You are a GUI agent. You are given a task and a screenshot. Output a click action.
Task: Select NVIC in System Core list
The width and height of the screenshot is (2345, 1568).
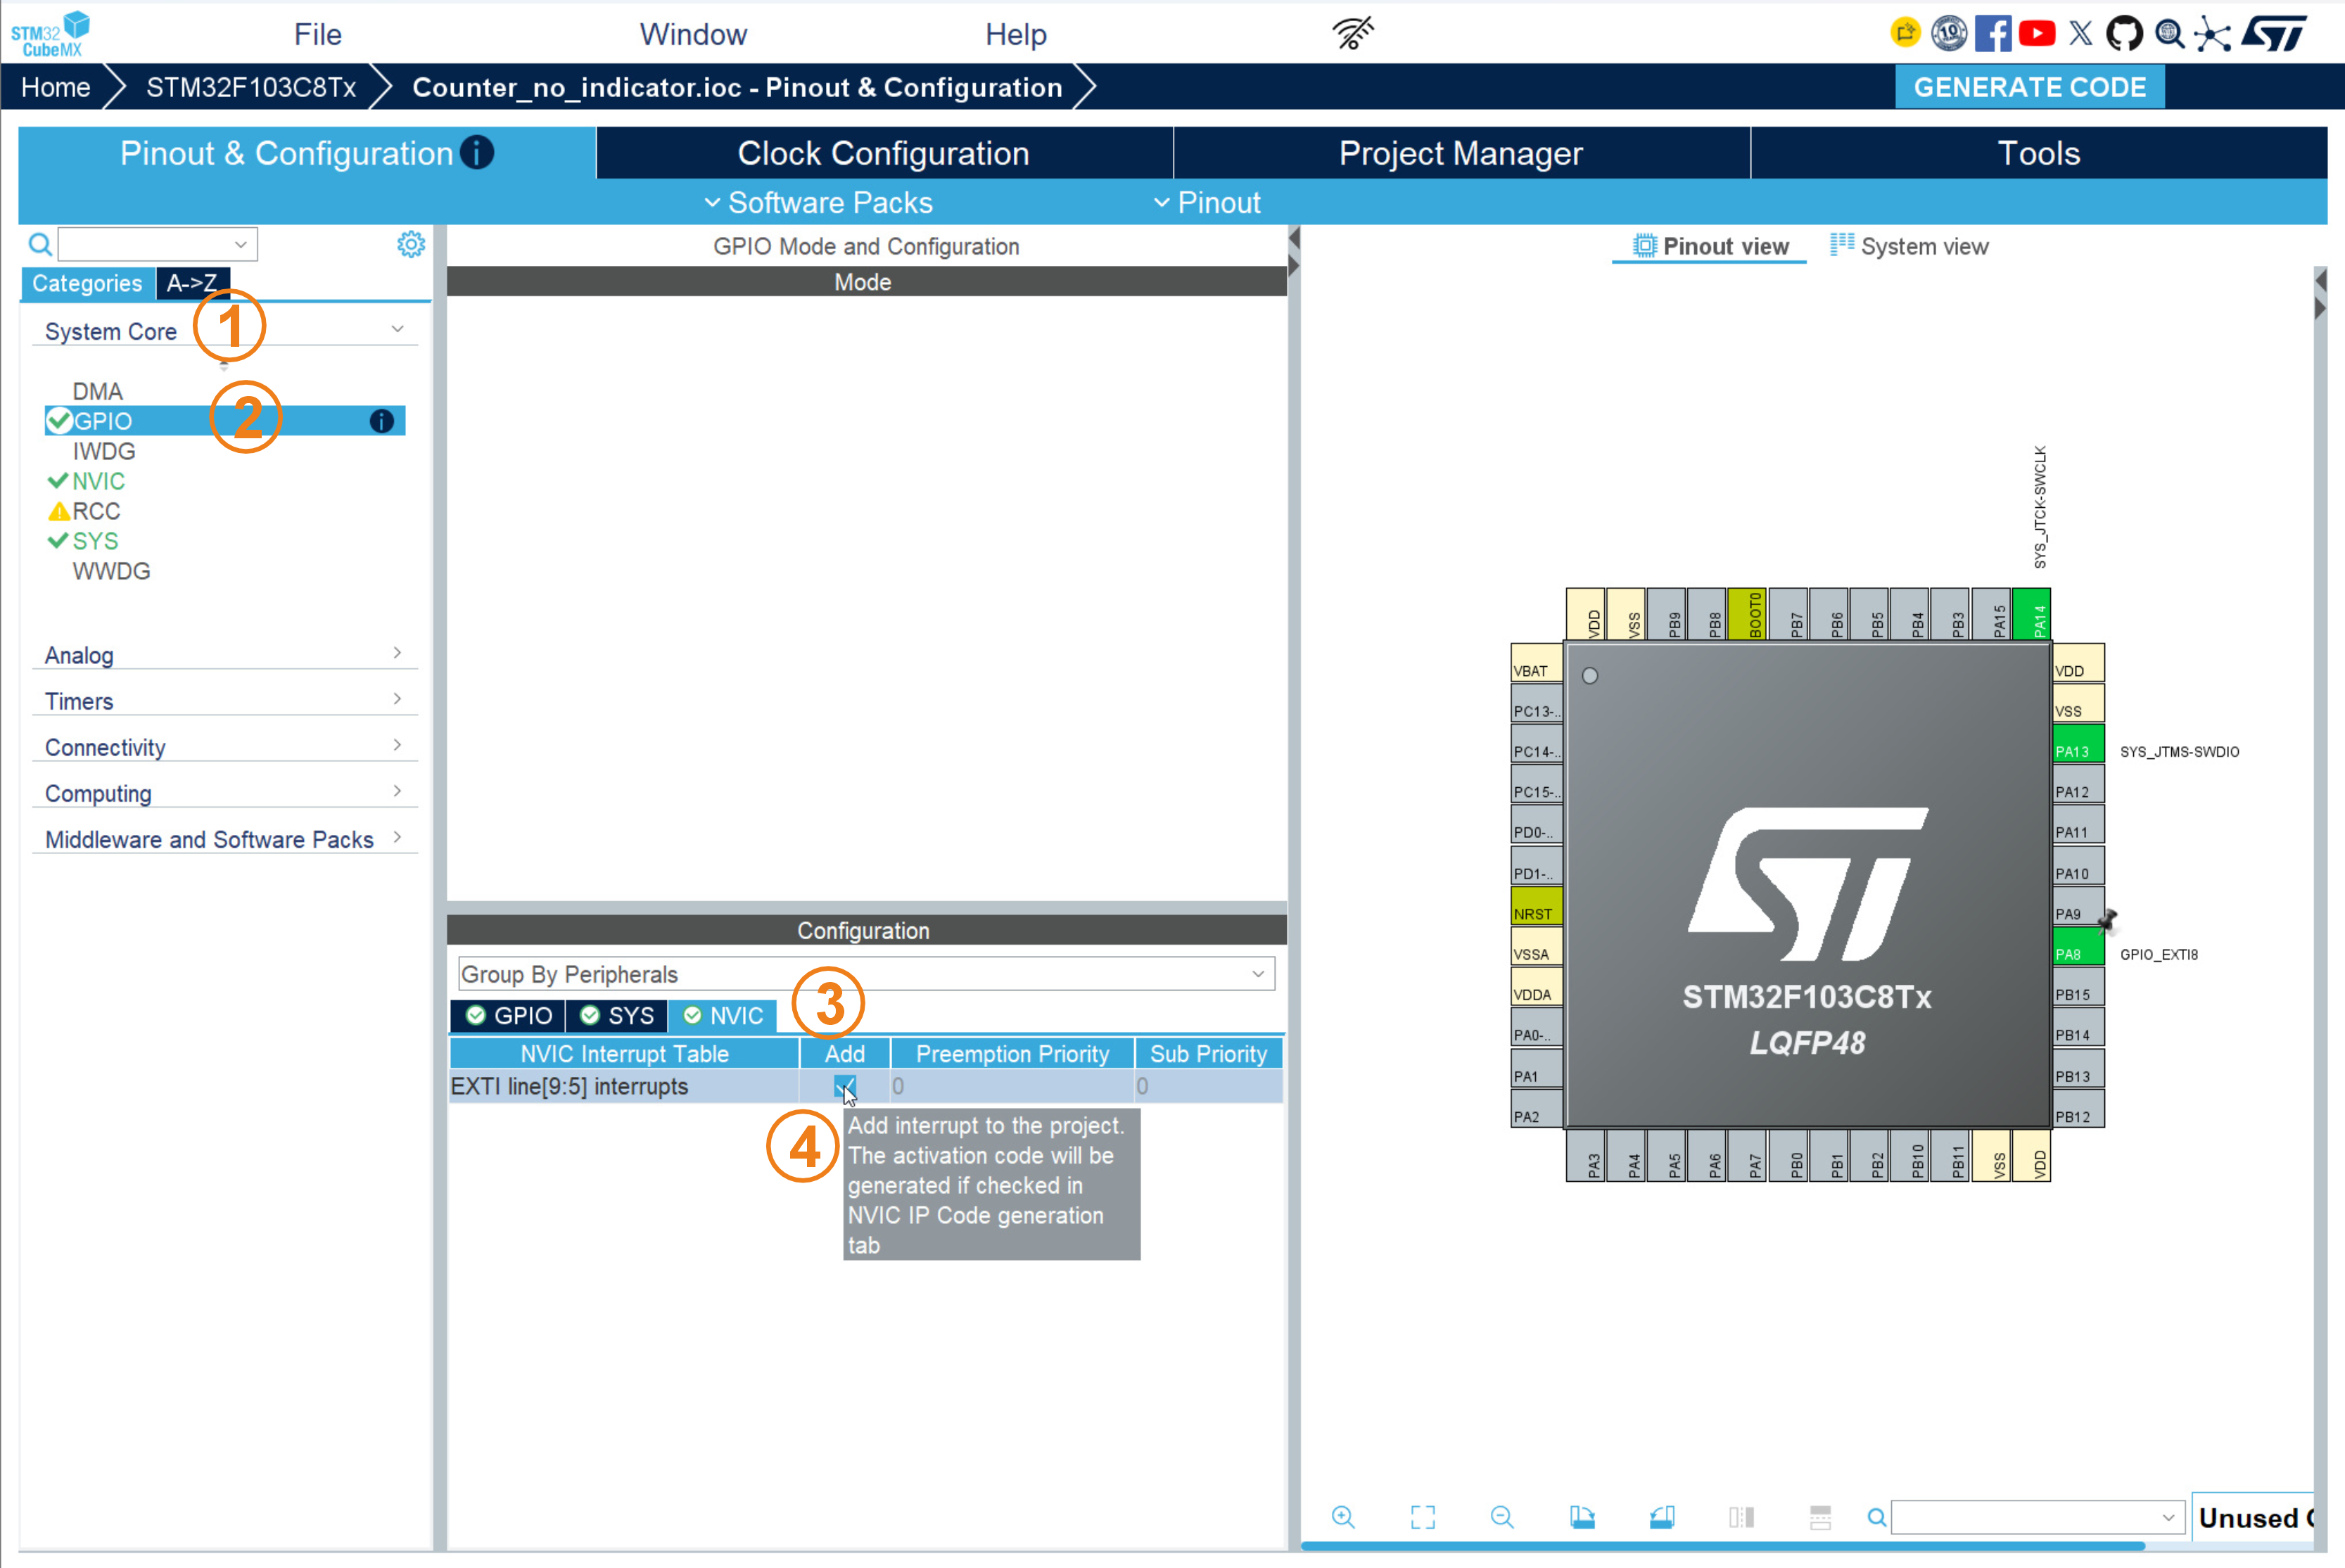click(x=99, y=481)
